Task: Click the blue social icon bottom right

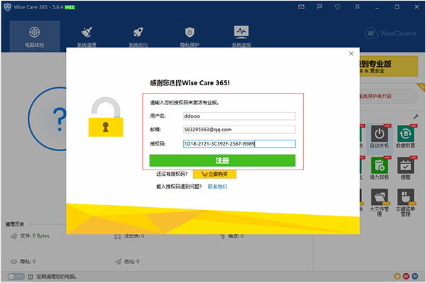Action: (415, 276)
